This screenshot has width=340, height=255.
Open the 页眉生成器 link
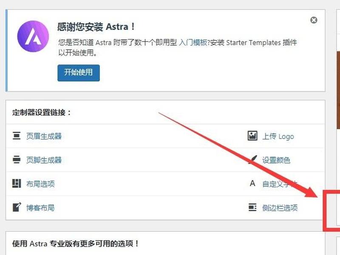coord(44,136)
